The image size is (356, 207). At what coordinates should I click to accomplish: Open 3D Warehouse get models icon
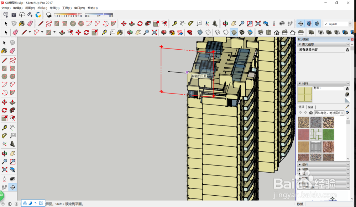pos(6,15)
